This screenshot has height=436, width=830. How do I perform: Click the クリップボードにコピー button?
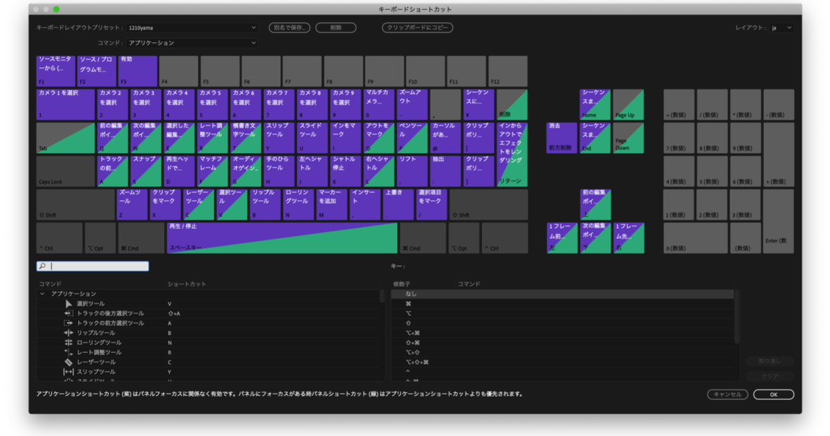tap(417, 28)
